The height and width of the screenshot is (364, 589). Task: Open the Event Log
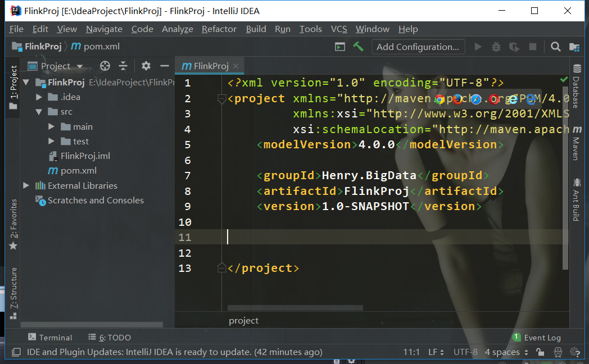(x=537, y=338)
